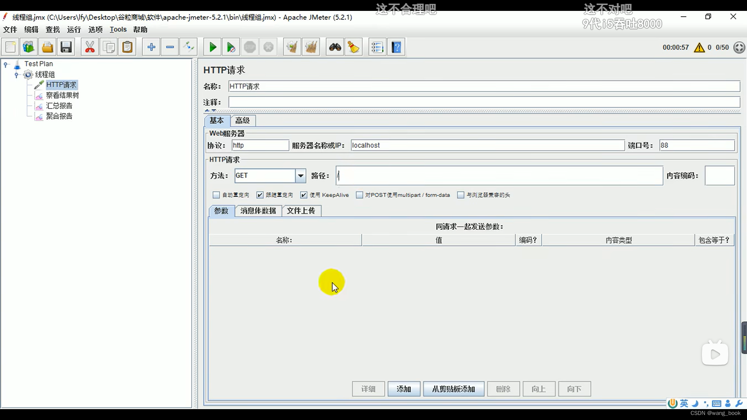Start test without pauses icon
Image resolution: width=747 pixels, height=420 pixels.
pyautogui.click(x=231, y=47)
